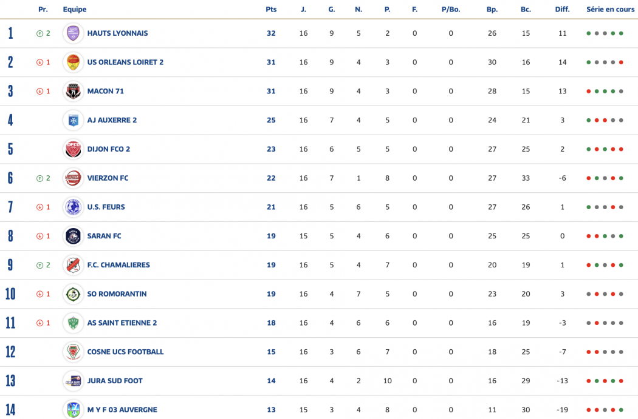
Task: Click the Pts column header
Action: [271, 10]
